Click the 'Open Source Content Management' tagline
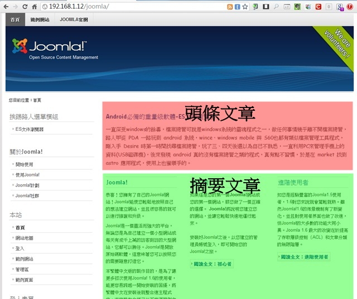The width and height of the screenshot is (357, 299). click(x=64, y=57)
